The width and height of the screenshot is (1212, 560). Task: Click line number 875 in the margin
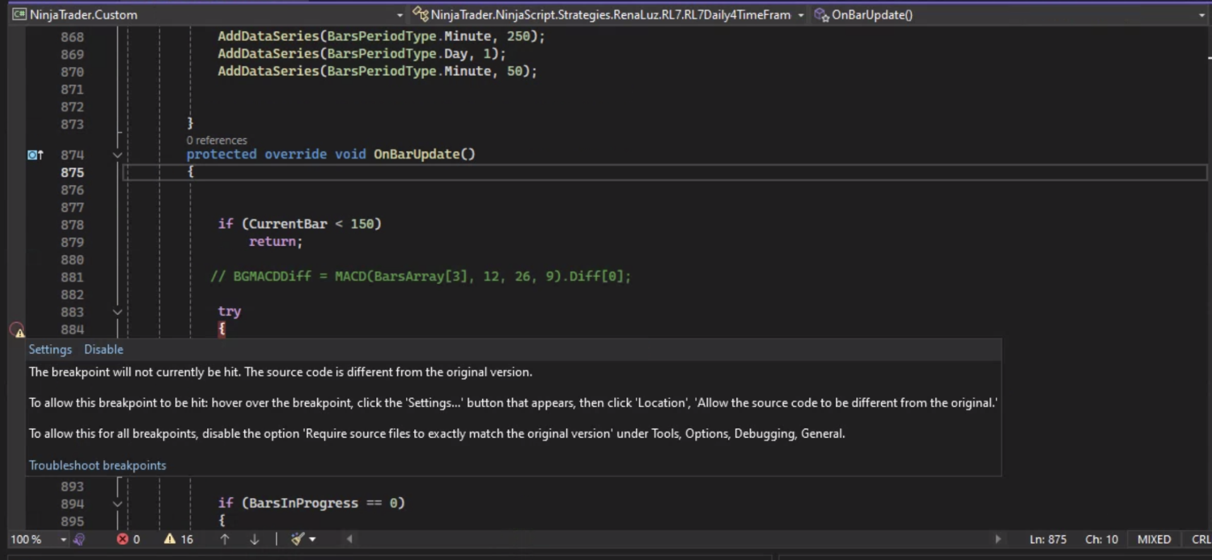coord(72,172)
